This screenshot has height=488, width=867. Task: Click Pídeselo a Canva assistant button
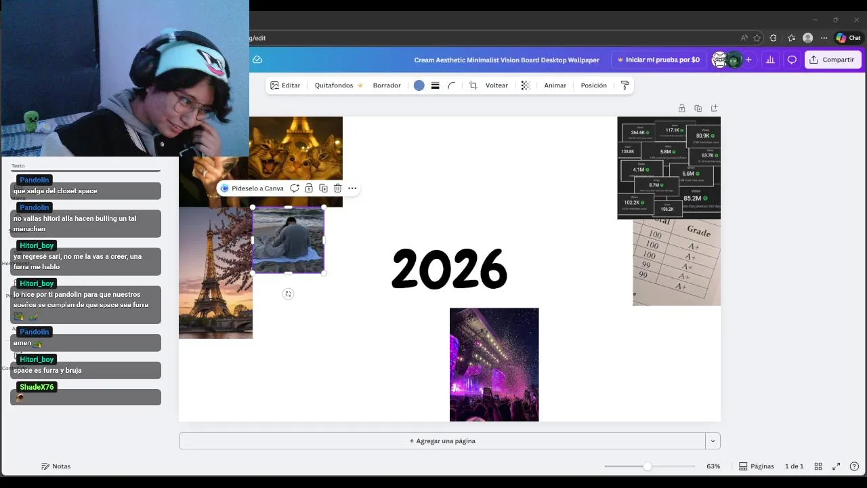[253, 188]
